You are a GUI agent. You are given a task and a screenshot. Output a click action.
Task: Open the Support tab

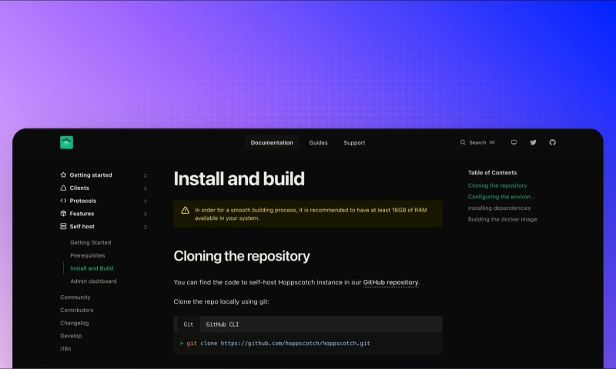pyautogui.click(x=354, y=143)
